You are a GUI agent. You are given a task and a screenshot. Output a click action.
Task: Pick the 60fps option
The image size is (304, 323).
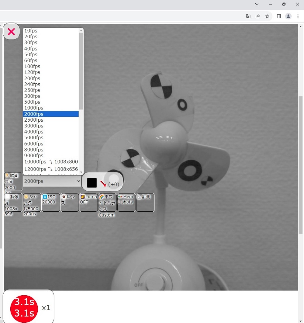click(51, 61)
